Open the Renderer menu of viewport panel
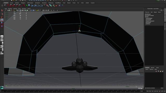166x93 pixels. (x=24, y=9)
